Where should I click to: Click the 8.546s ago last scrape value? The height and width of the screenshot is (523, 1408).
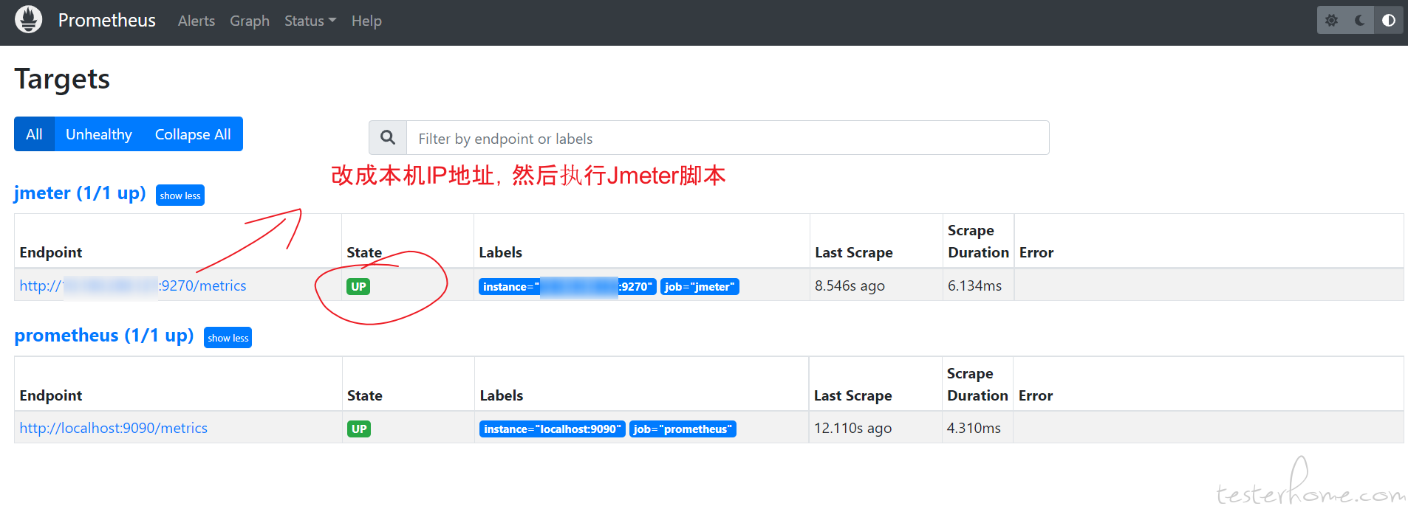pyautogui.click(x=850, y=285)
